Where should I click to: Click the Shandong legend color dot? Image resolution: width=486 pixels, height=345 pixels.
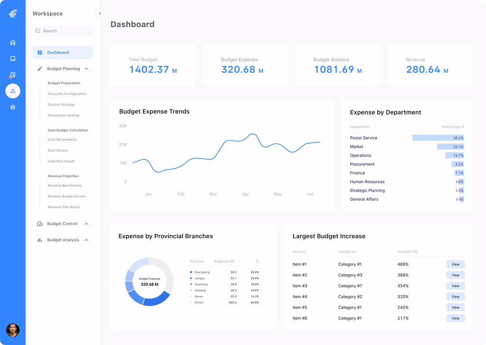[x=191, y=284]
